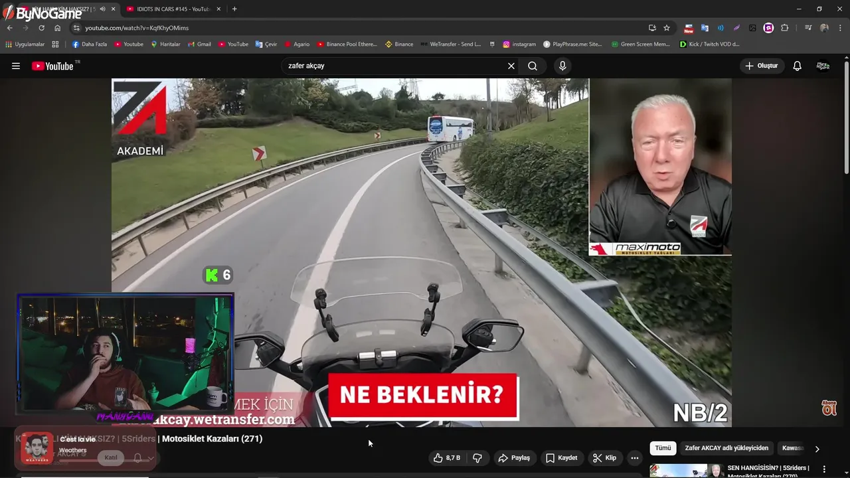Open the browser home page

tap(57, 28)
